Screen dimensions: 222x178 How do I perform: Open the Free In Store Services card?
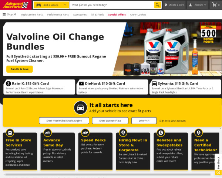(20, 151)
